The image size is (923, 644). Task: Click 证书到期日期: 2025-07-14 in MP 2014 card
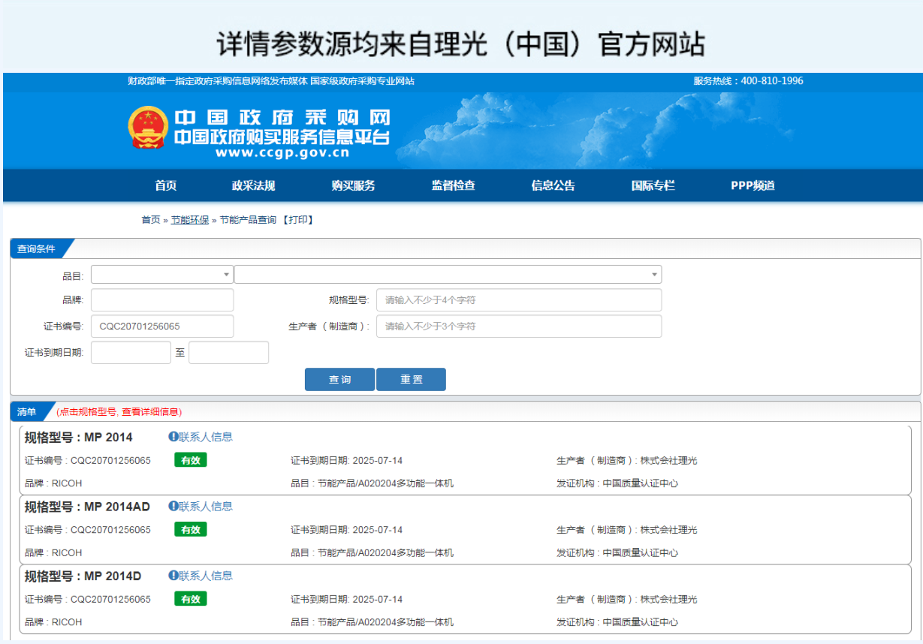[x=347, y=460]
